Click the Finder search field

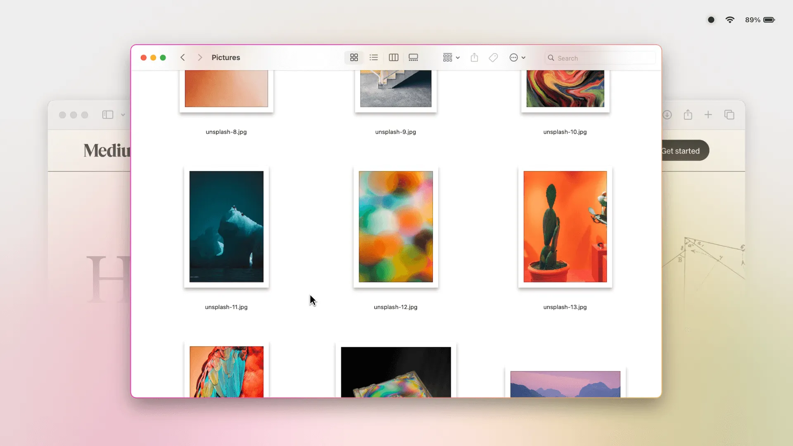(x=599, y=58)
